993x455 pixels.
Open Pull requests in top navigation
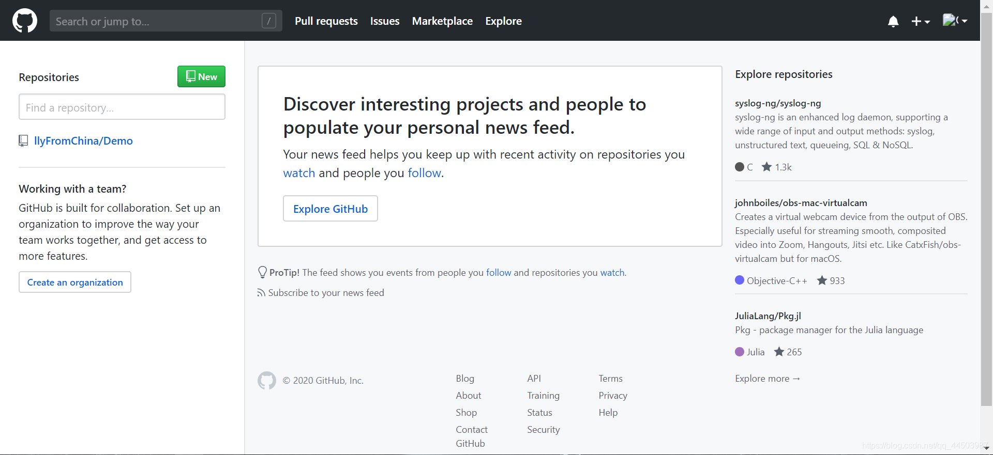pos(326,21)
